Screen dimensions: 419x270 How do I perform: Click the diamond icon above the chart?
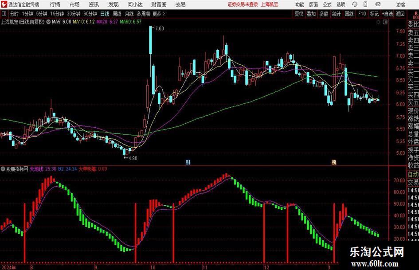[378, 22]
